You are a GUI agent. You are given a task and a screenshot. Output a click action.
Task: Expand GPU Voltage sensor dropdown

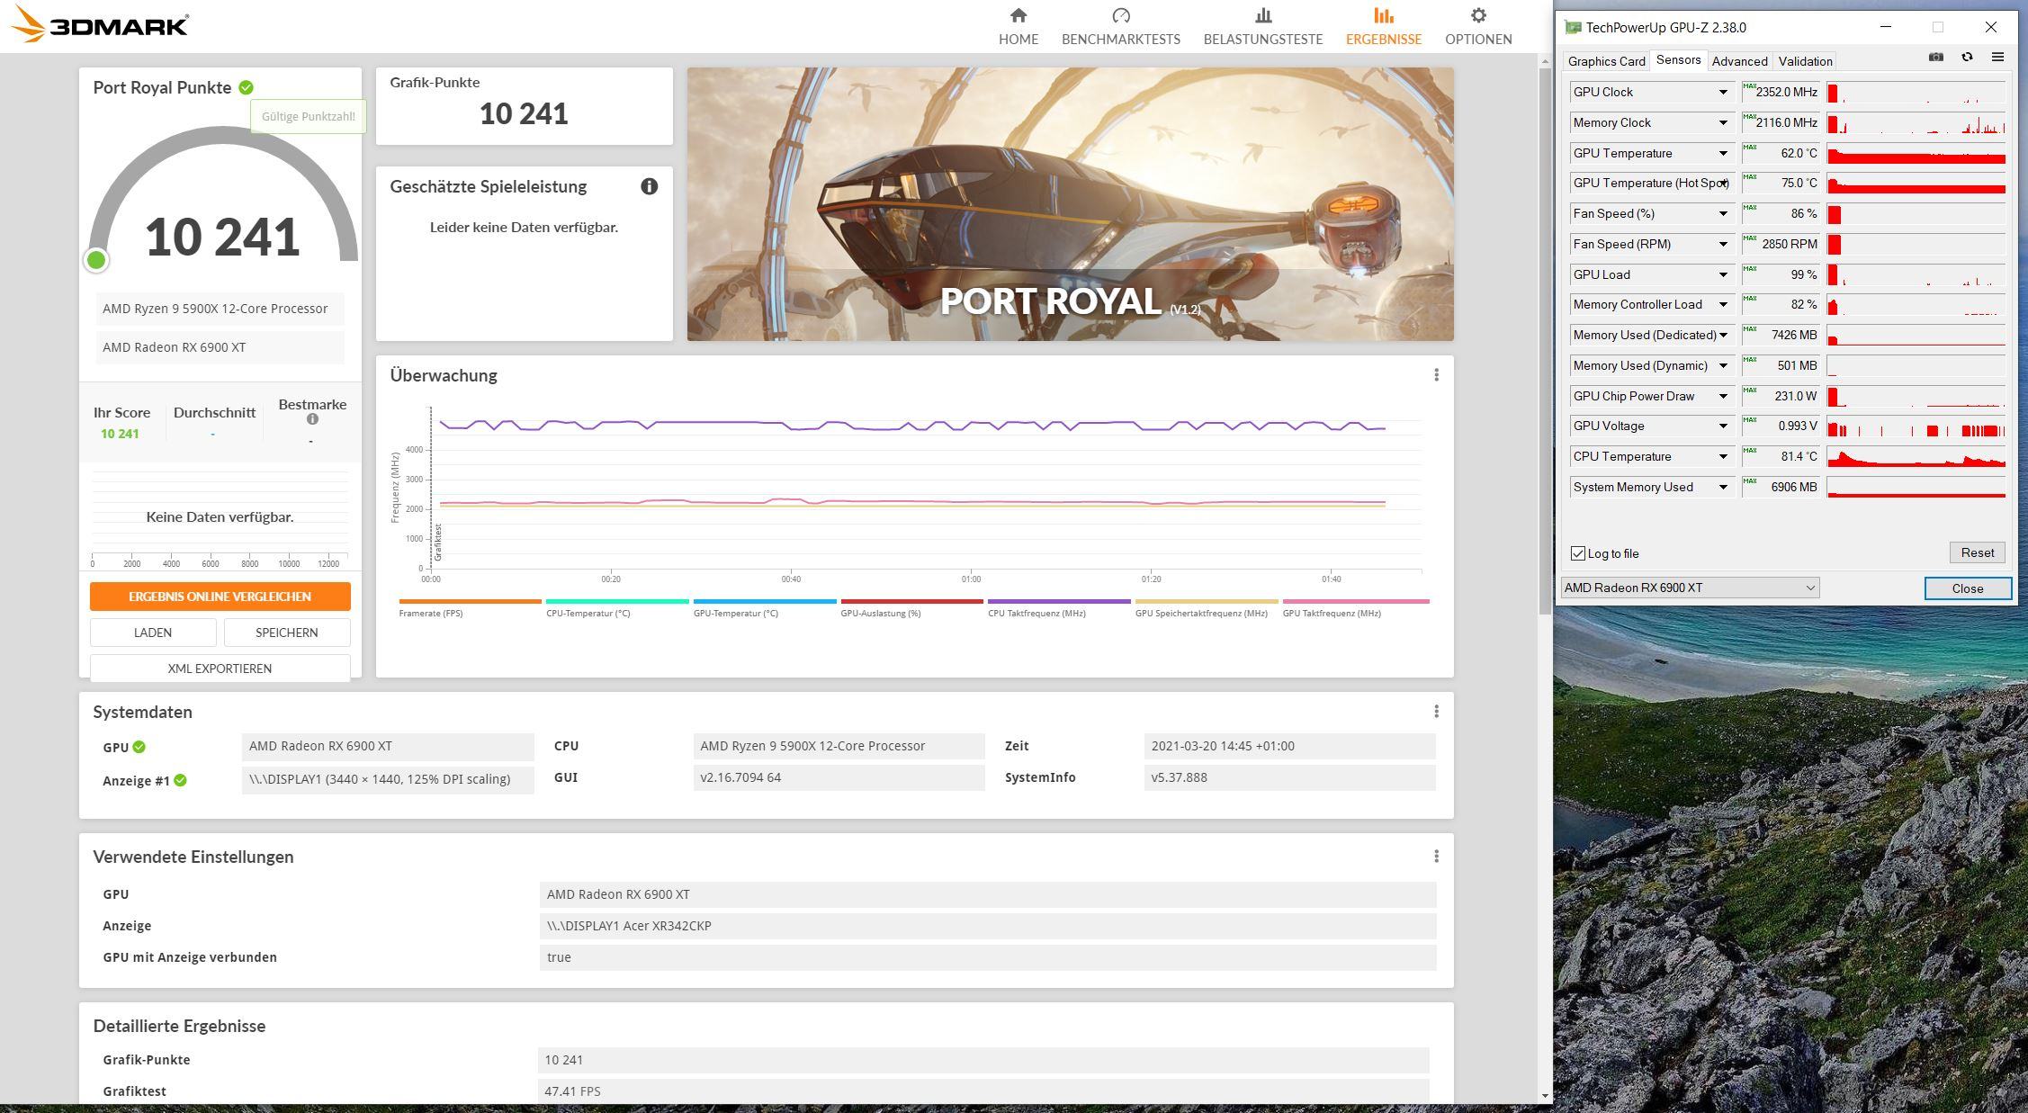click(1723, 426)
